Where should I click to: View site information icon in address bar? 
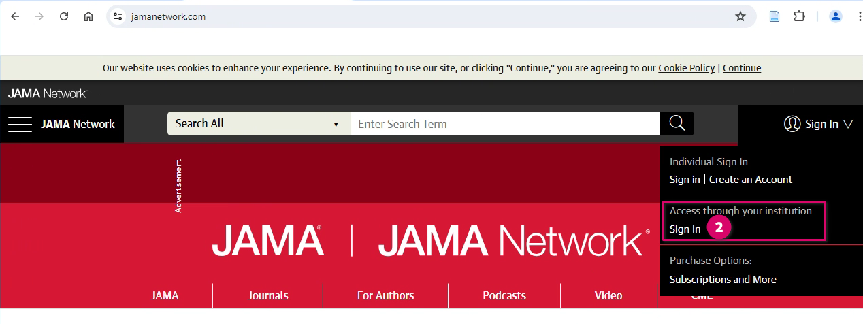(118, 16)
